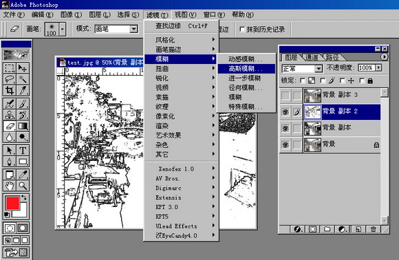Hide the locked 背景 layer
The image size is (399, 260).
[x=285, y=144]
